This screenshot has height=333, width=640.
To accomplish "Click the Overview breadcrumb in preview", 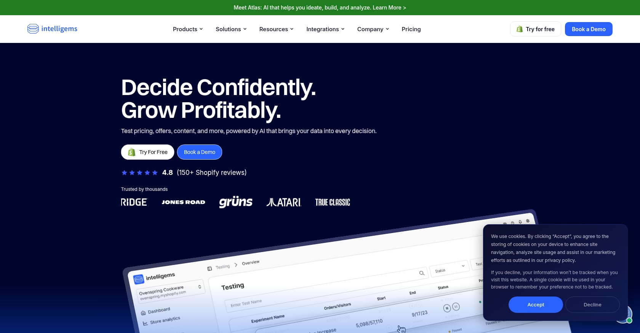I will point(251,263).
